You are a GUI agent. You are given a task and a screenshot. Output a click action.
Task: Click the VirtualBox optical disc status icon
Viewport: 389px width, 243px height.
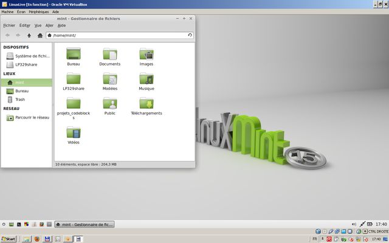tap(325, 231)
